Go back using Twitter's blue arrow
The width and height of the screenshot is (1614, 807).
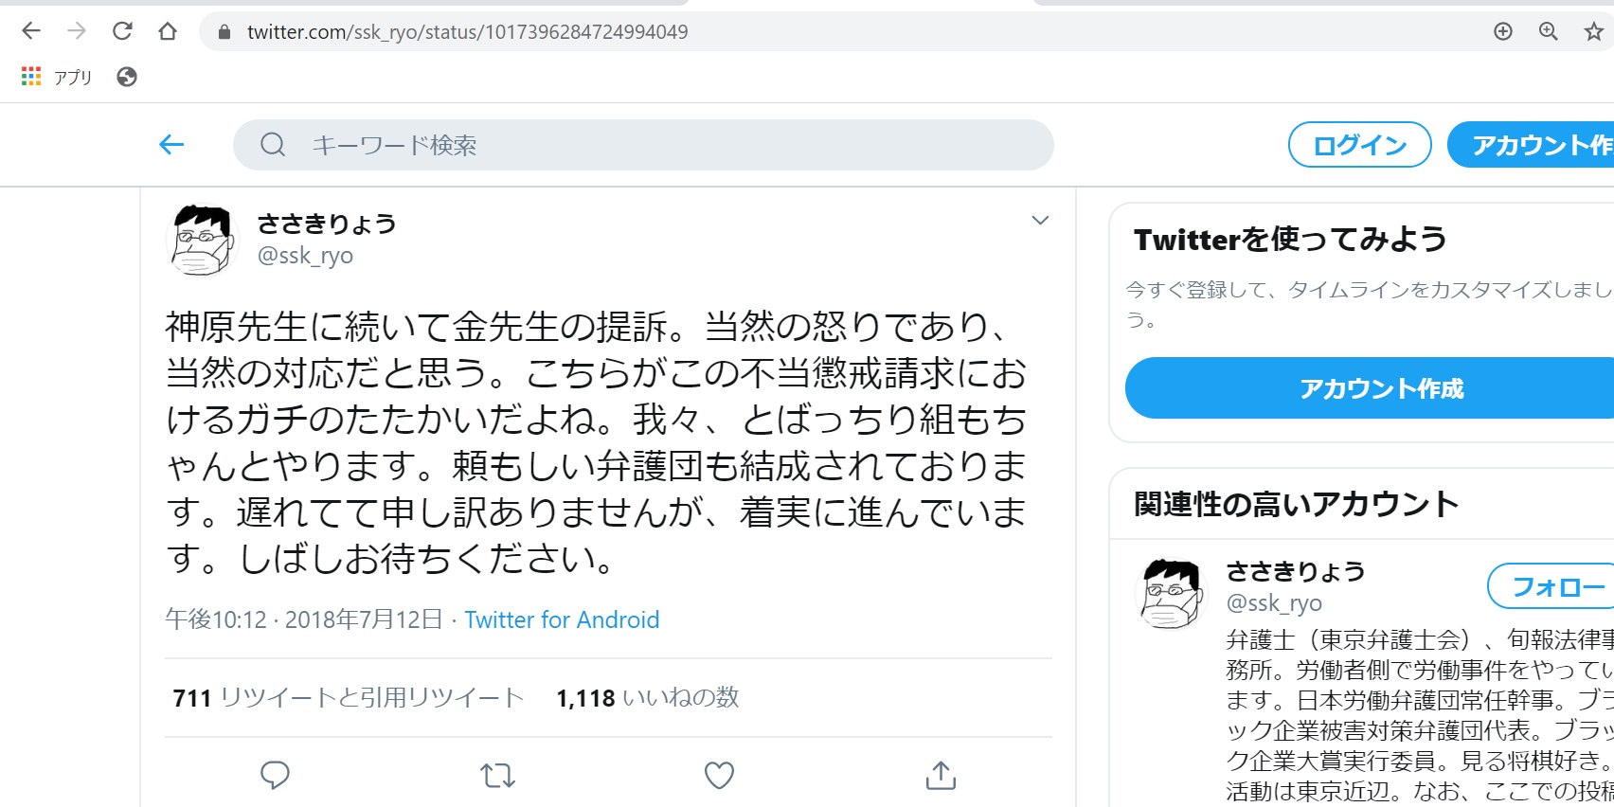pyautogui.click(x=171, y=145)
